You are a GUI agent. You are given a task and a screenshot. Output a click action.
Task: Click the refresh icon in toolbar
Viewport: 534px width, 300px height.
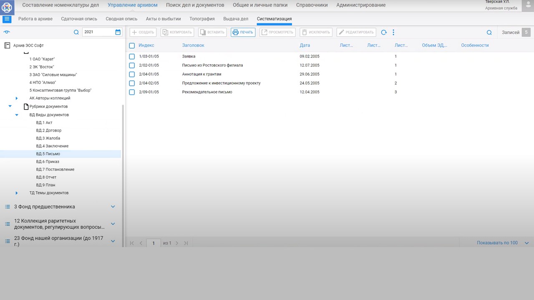pyautogui.click(x=384, y=32)
